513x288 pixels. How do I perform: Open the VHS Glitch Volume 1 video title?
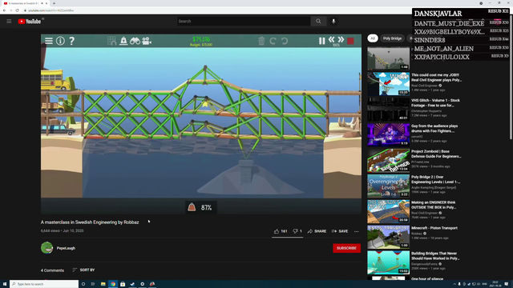pos(435,103)
